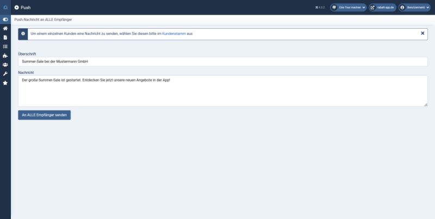
Task: Toggle the sidebar menu switch
Action: (x=5, y=20)
